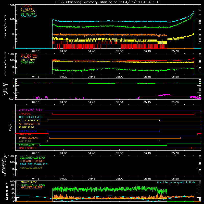204x204 pixels.
Task: Select the SC_IN_SUNLIGHT flag label
Action: (29, 120)
